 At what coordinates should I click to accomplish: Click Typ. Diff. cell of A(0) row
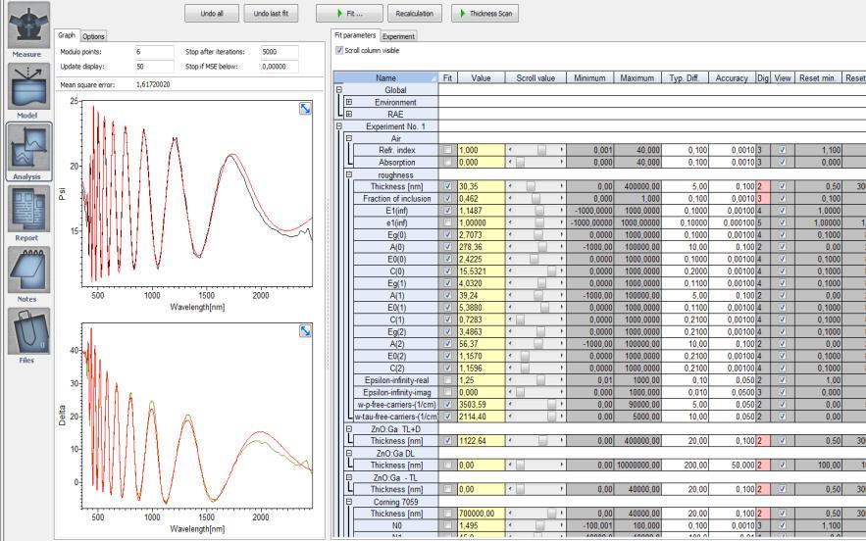click(685, 247)
